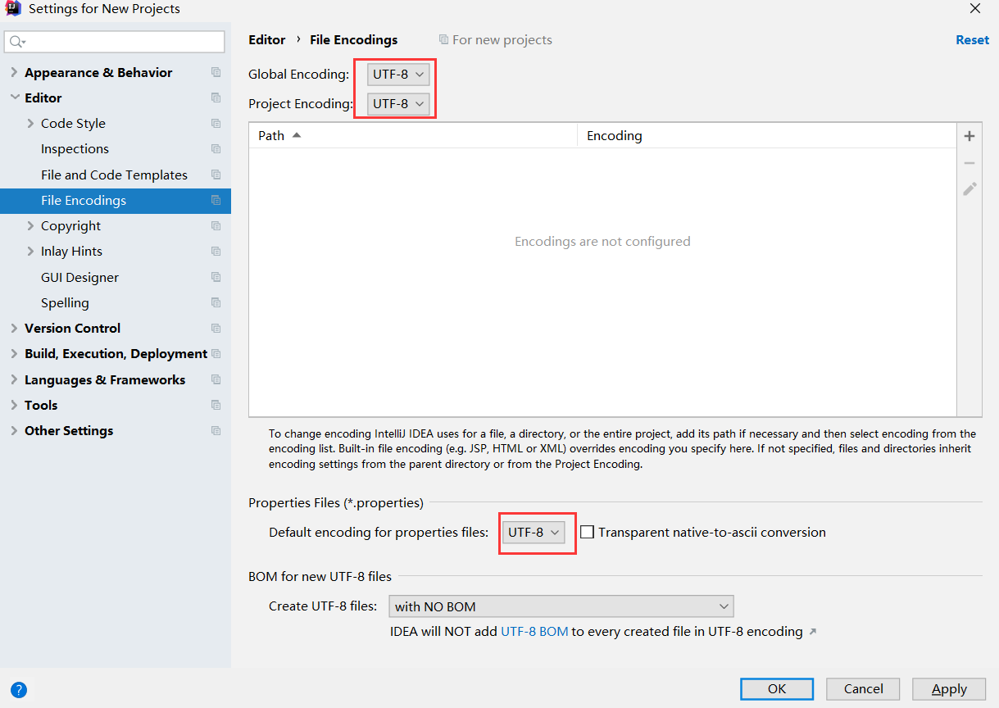Close the Settings dialog window
This screenshot has height=708, width=999.
pyautogui.click(x=975, y=9)
